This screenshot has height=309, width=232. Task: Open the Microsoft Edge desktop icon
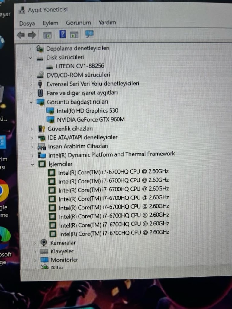pos(5,237)
